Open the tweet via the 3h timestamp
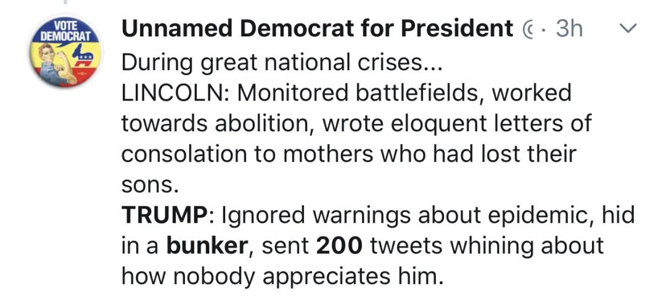Image resolution: width=666 pixels, height=304 pixels. [x=569, y=29]
